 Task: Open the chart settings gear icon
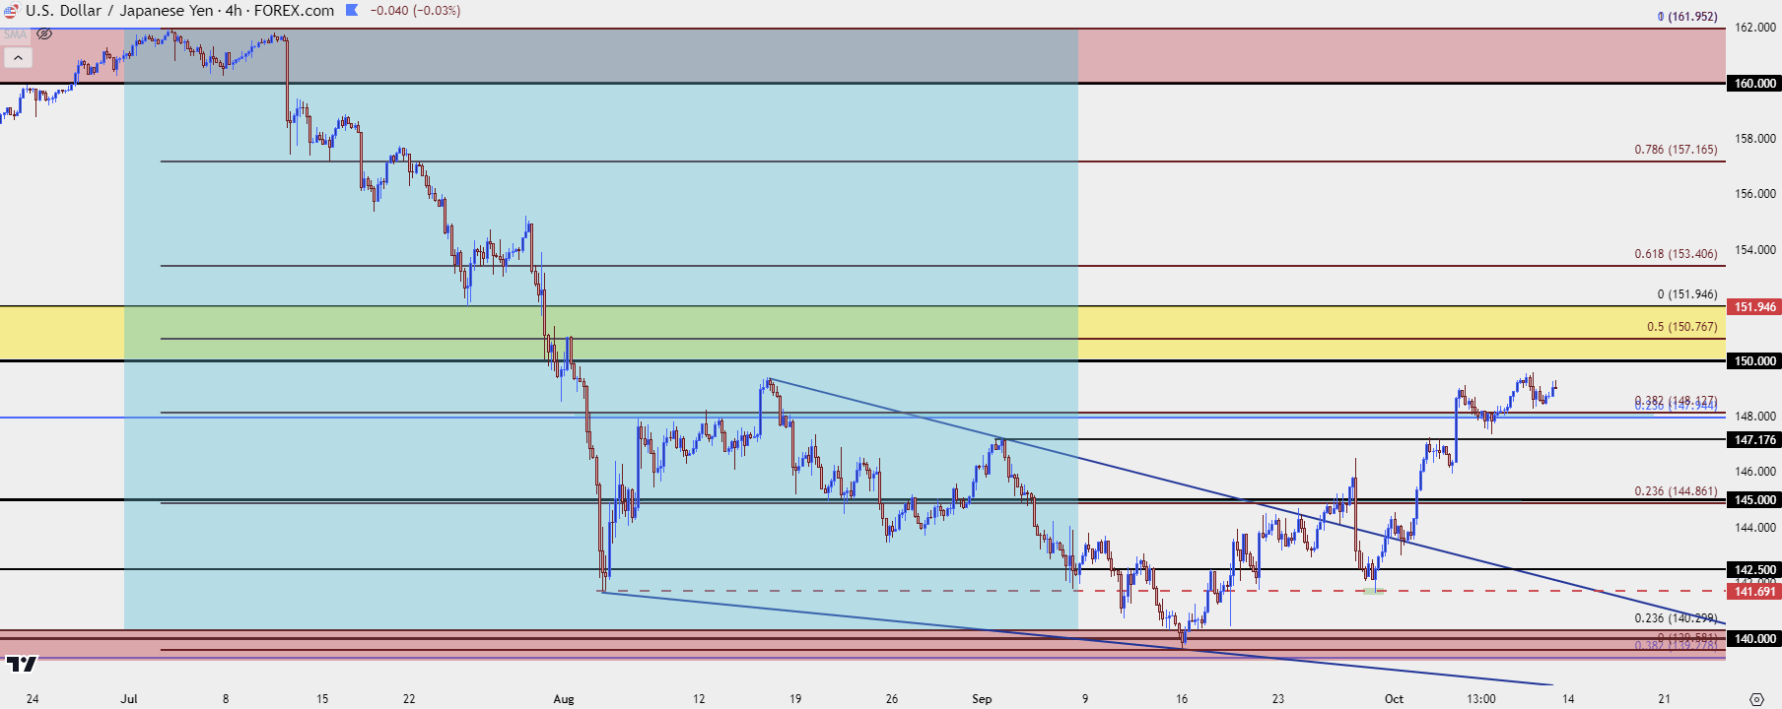click(x=1756, y=699)
